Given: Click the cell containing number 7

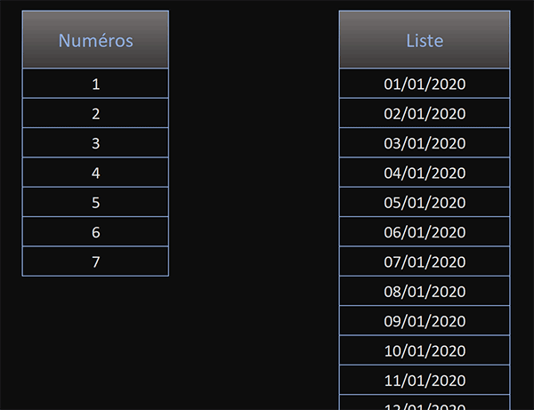Looking at the screenshot, I should [95, 261].
